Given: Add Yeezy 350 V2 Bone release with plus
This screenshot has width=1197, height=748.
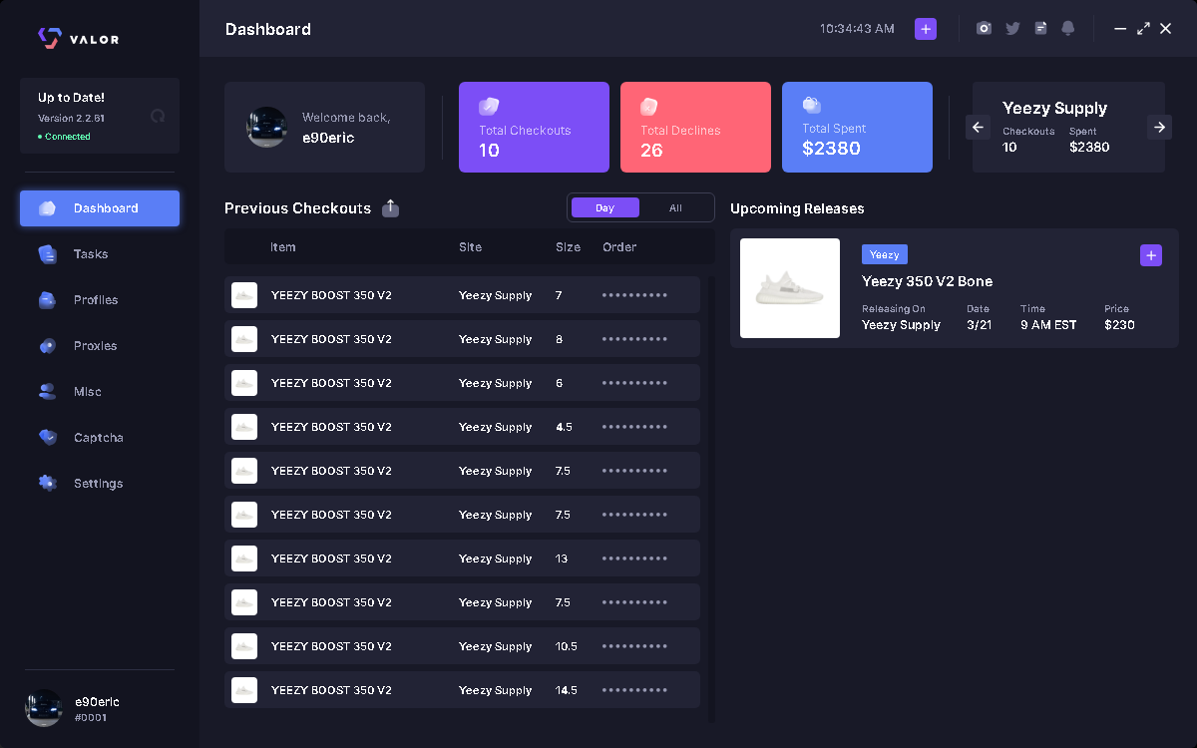Looking at the screenshot, I should (x=1151, y=255).
